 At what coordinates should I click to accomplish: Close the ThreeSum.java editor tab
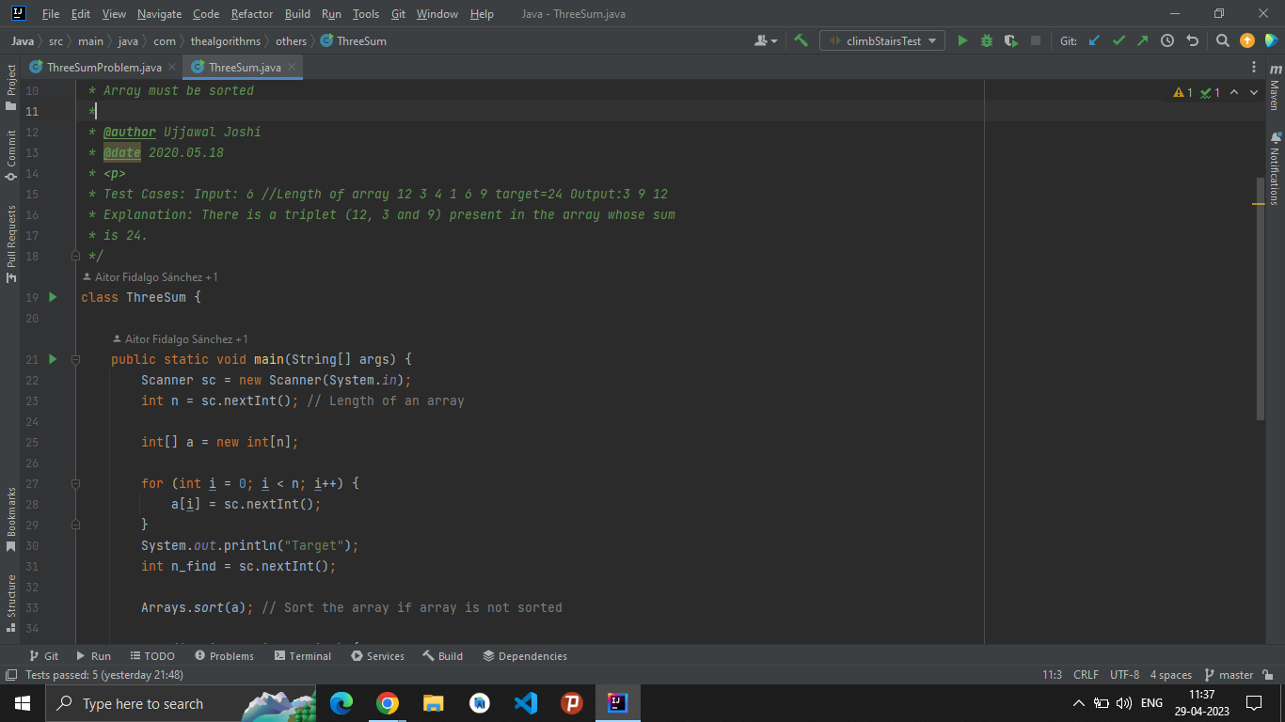[292, 68]
